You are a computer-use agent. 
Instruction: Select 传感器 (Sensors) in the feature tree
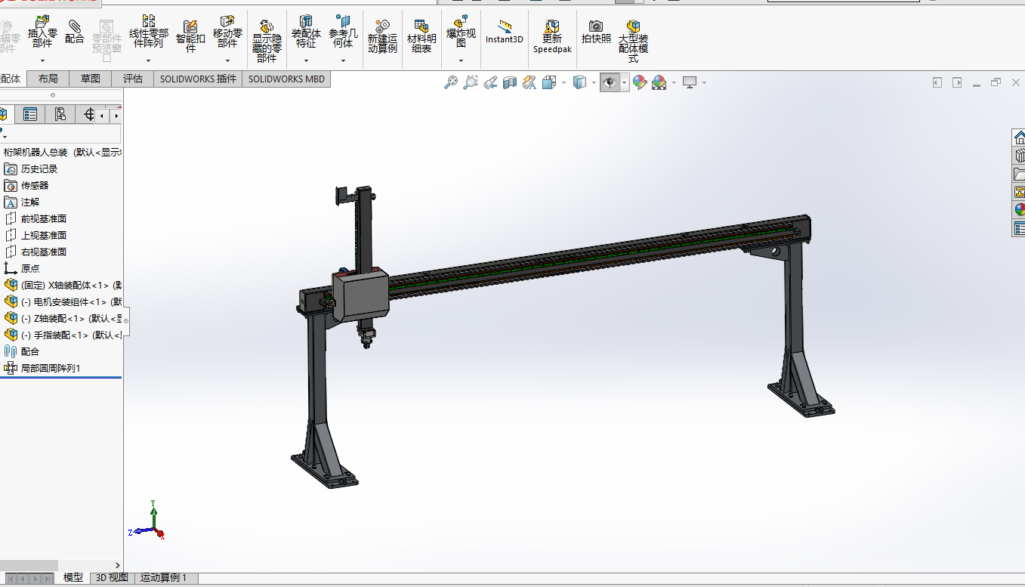coord(35,186)
